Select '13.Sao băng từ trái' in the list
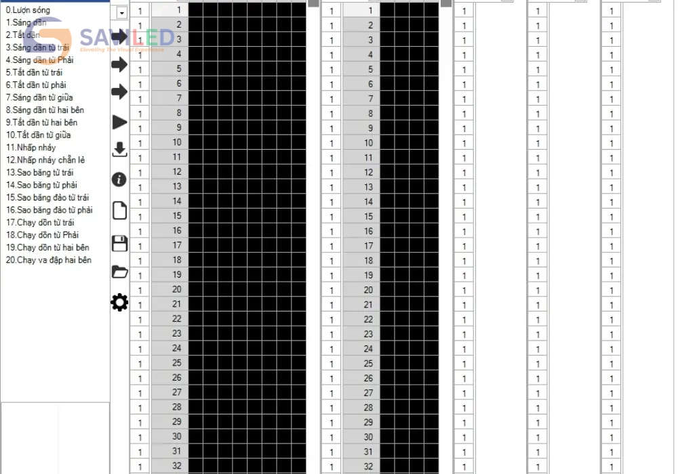 click(40, 173)
